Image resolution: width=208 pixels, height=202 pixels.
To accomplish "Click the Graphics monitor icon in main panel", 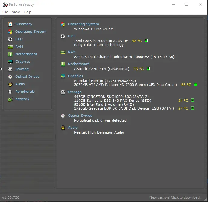I will [63, 76].
